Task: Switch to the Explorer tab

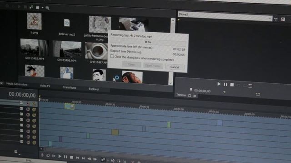Action: pyautogui.click(x=94, y=89)
